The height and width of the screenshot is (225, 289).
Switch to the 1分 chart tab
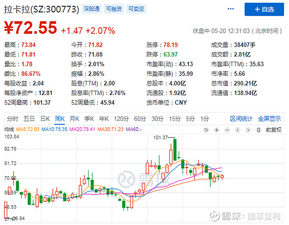205,119
